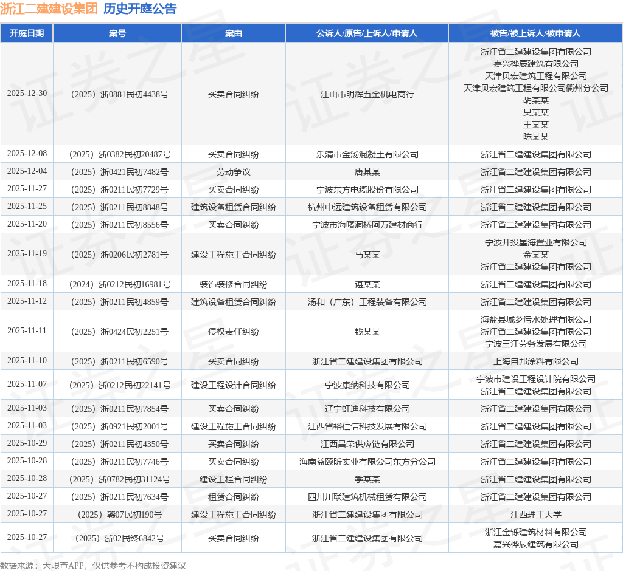Select the date cell 2025-12-08
Screen dimensions: 623x571
27,153
